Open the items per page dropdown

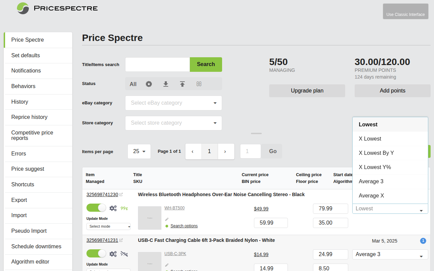(x=139, y=151)
